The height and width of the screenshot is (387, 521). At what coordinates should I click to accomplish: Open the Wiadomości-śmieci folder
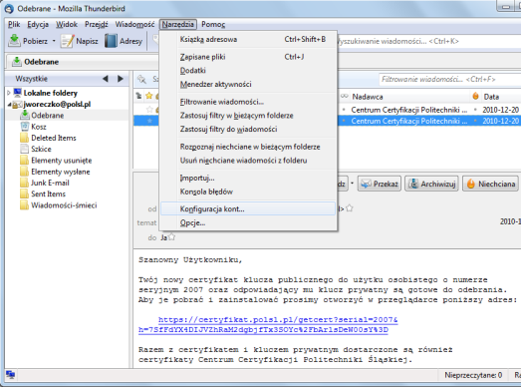(64, 205)
